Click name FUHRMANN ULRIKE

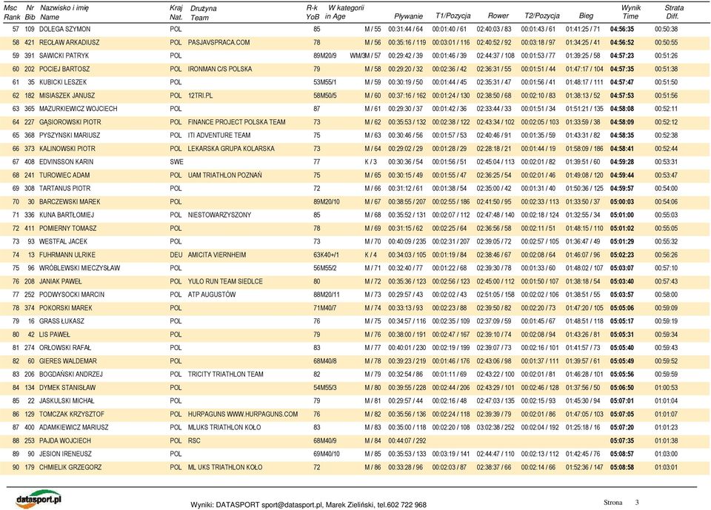[67, 255]
